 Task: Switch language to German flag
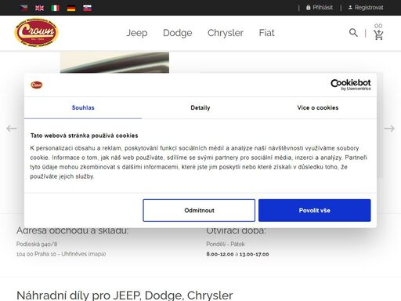point(71,8)
